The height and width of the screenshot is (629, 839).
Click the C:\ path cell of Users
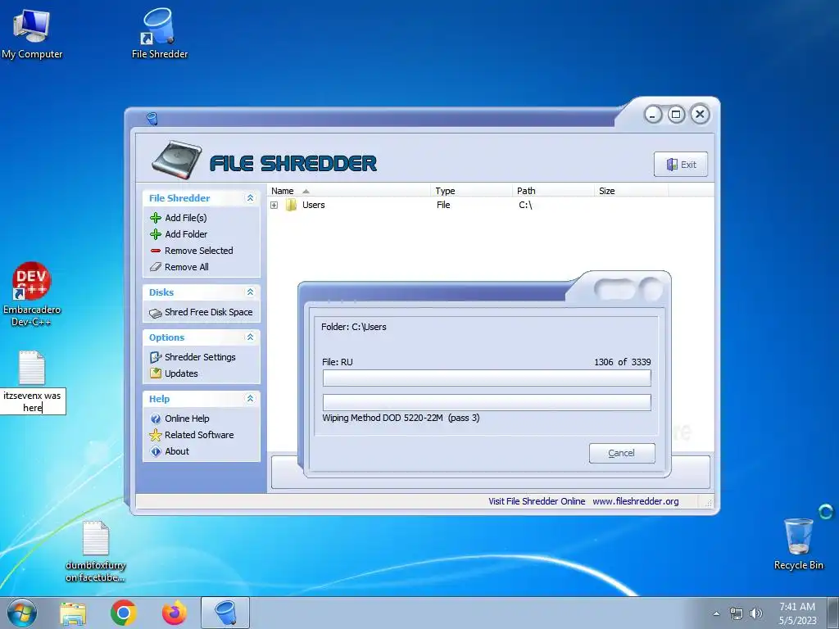(525, 206)
